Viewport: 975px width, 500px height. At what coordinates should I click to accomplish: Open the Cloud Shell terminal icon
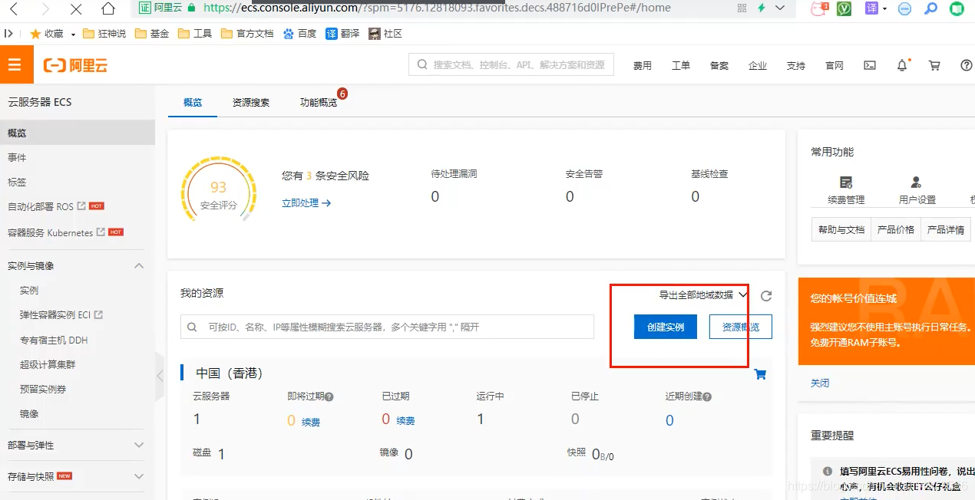pos(870,65)
